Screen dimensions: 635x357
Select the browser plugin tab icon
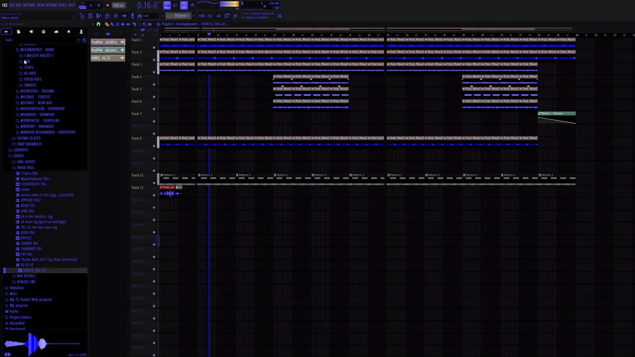pyautogui.click(x=81, y=32)
